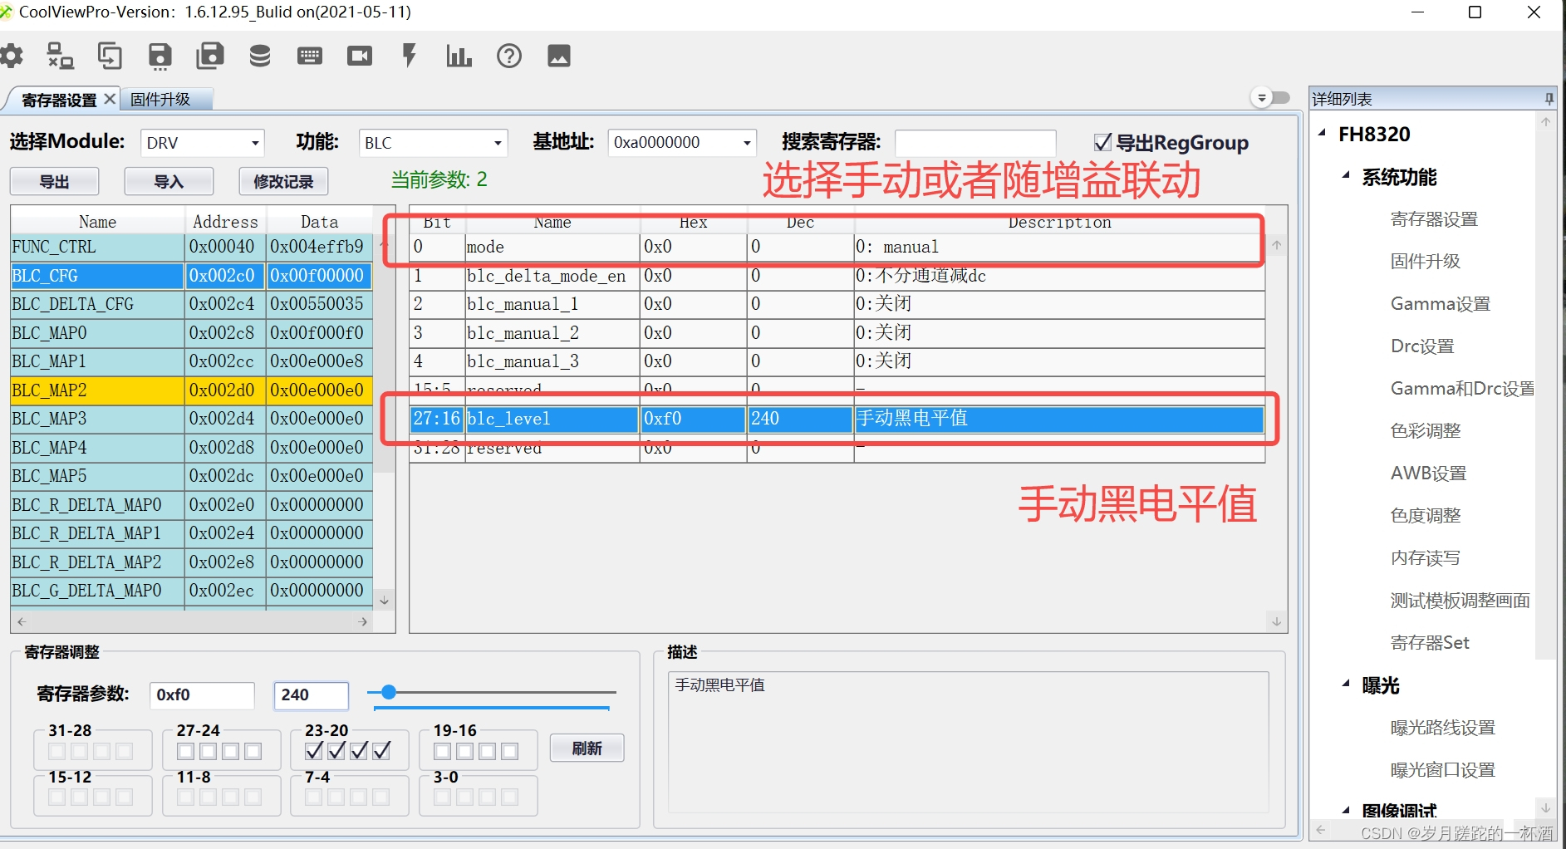Select the BLC_DELTA_CFG register row
Image resolution: width=1566 pixels, height=849 pixels.
[192, 304]
